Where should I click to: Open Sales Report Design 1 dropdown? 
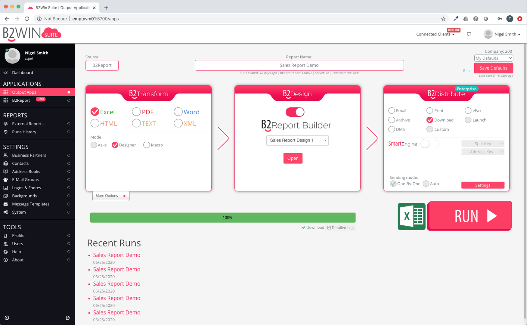[x=297, y=140]
